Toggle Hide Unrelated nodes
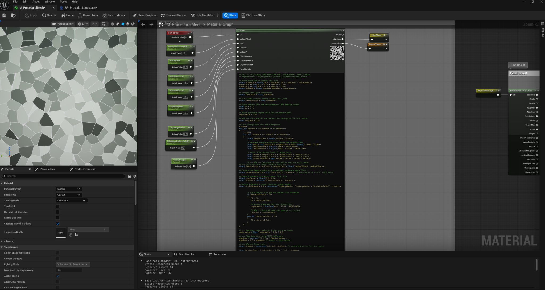545x290 pixels. point(203,15)
